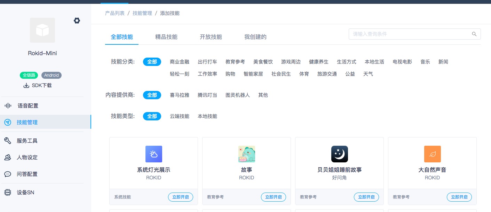
Task: Filter skills by 购物 category
Action: tap(230, 74)
